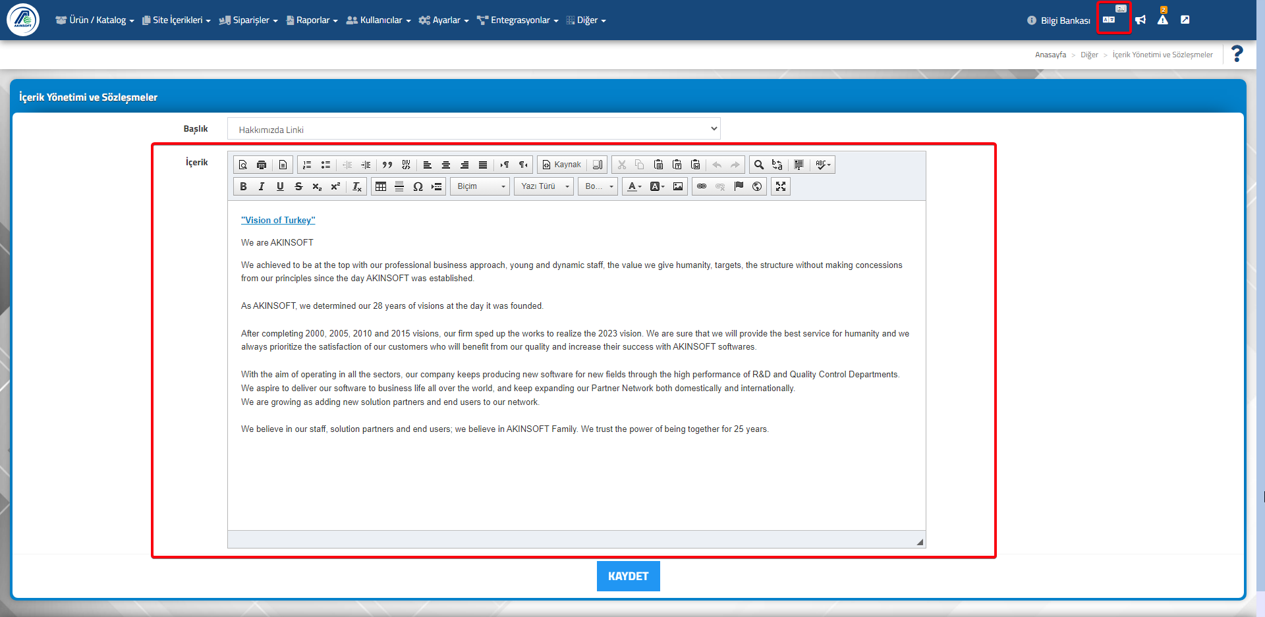Follow the "Vision of Turkey" link
Image resolution: width=1265 pixels, height=617 pixels.
[278, 220]
